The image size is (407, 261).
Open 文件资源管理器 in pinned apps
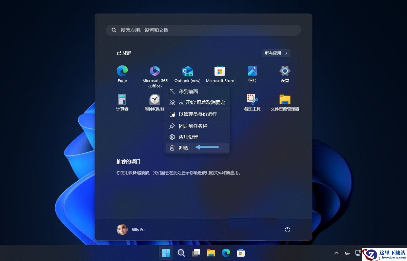pos(285,102)
